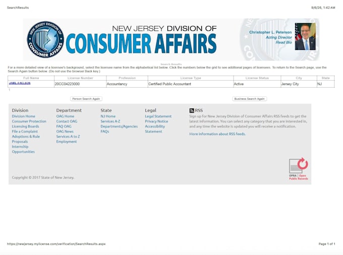Open Services A to Z link

68,137
